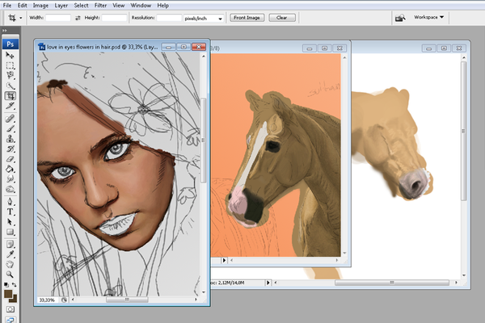
Task: Toggle Quick Mask mode
Action: click(11, 309)
